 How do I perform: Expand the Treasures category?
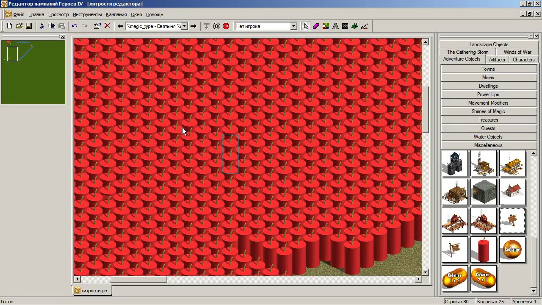(x=488, y=120)
